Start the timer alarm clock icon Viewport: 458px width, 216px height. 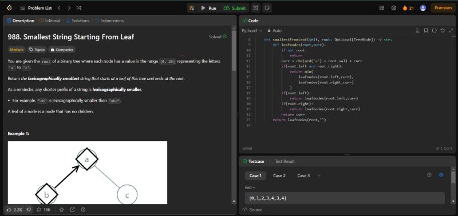click(255, 8)
